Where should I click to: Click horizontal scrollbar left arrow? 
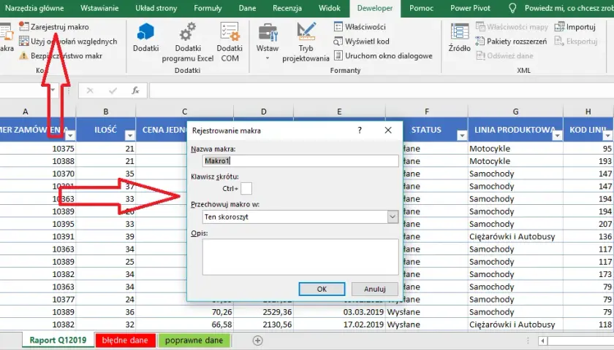[542, 341]
